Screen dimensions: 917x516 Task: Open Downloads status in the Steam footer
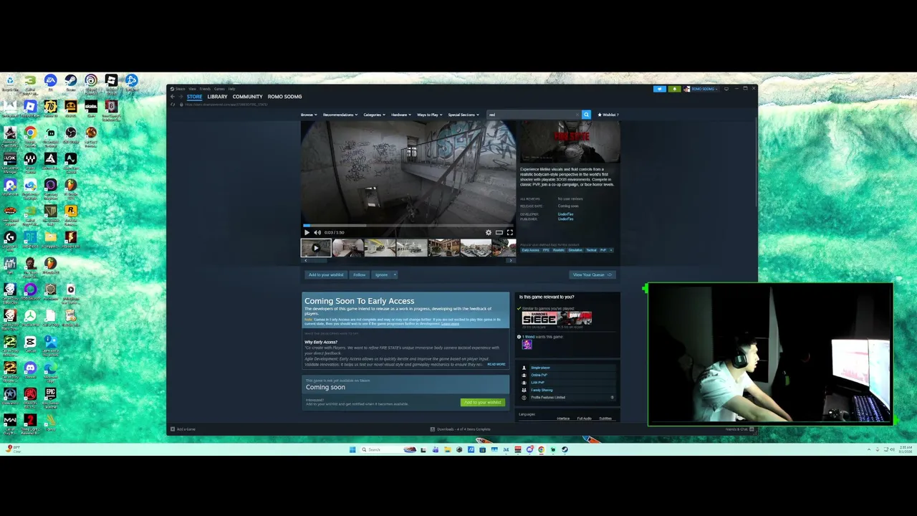pyautogui.click(x=461, y=429)
